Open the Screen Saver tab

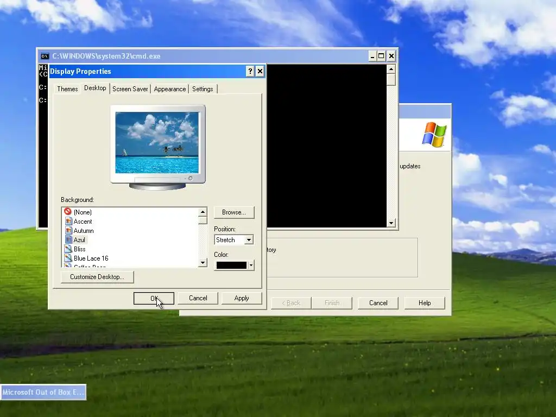pos(130,89)
